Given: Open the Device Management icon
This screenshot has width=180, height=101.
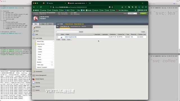Looking at the screenshot, I should (x=34, y=75).
